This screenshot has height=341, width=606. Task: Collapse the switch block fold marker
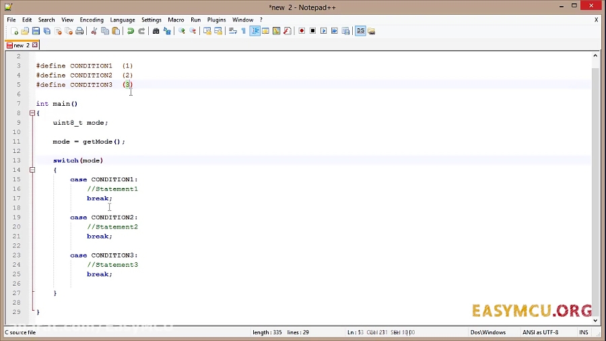pos(32,170)
